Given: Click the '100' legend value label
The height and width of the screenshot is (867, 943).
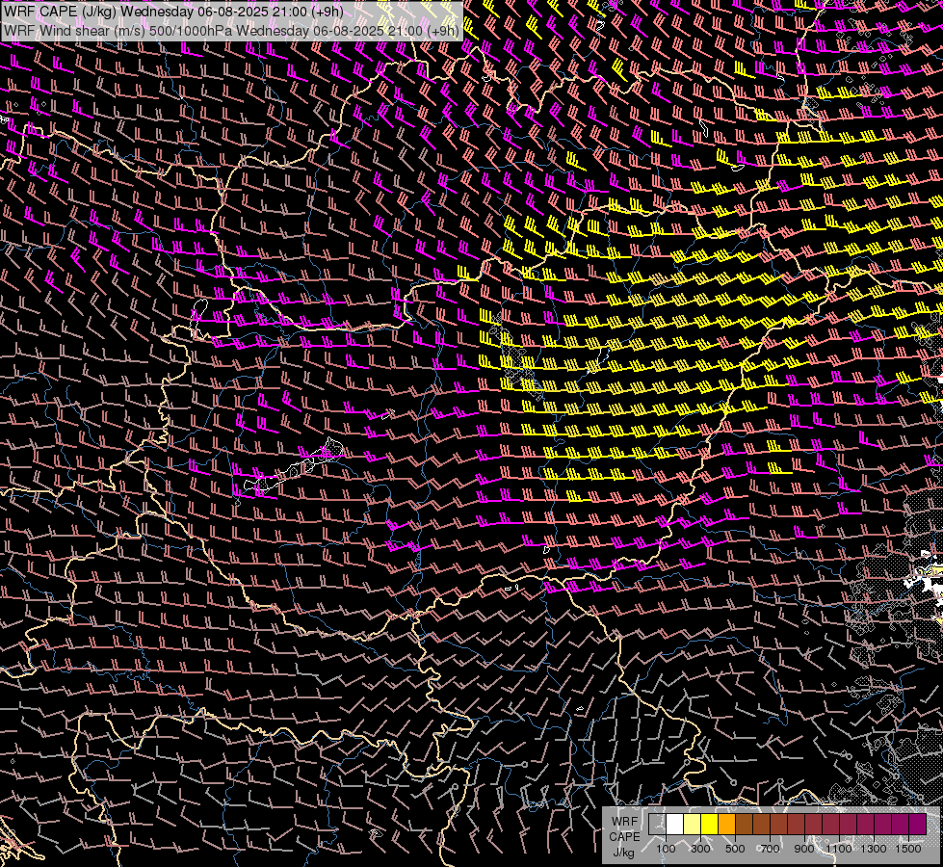Looking at the screenshot, I should tap(666, 849).
